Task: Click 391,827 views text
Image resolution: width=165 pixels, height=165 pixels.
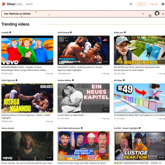Action: point(120,73)
